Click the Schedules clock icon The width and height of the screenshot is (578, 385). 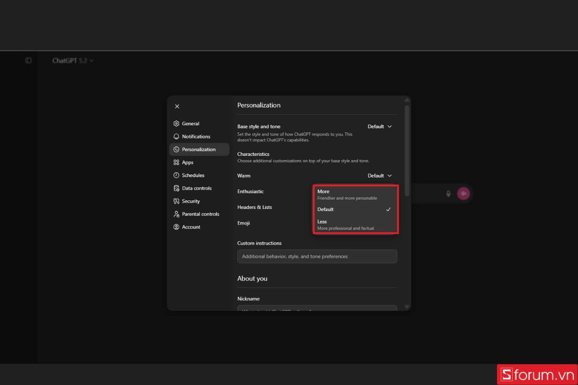pos(176,176)
